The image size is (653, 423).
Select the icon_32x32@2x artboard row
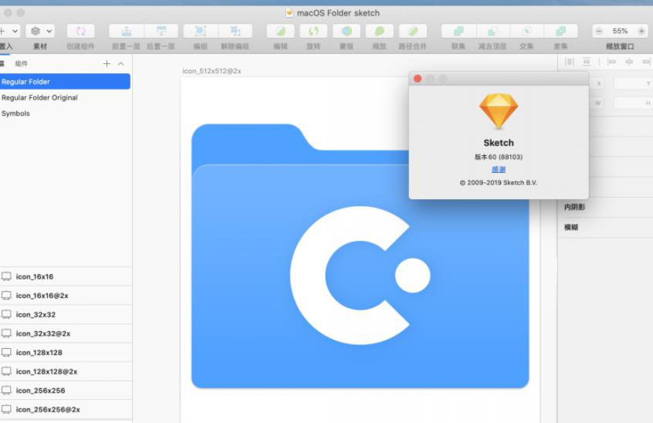coord(66,333)
